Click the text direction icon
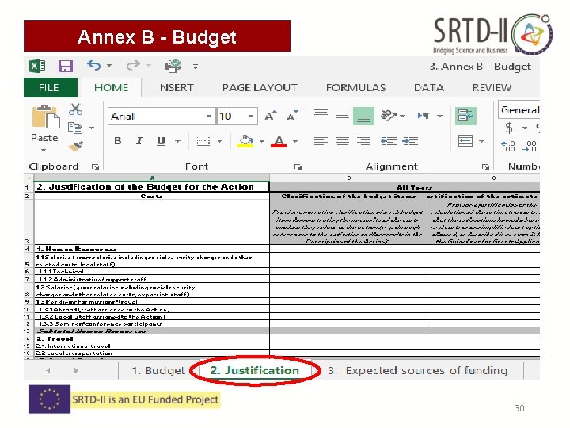This screenshot has width=570, height=428. coord(424,116)
